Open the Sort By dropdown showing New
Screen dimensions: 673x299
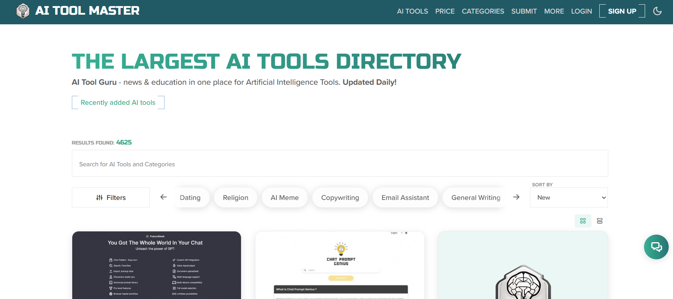pos(569,197)
